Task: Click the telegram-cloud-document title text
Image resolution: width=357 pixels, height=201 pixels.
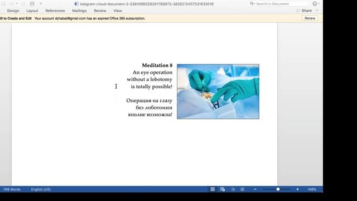Action: coord(147,4)
